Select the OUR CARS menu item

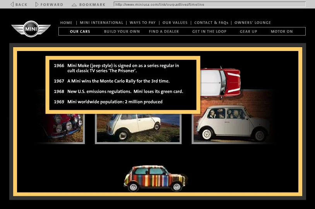[x=80, y=32]
